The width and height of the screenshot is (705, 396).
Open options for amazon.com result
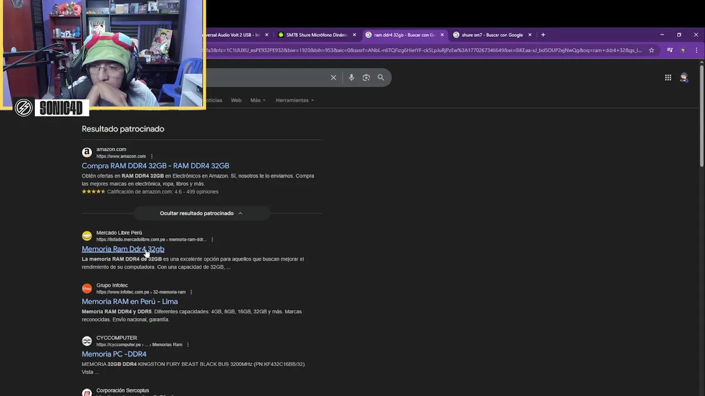[152, 156]
